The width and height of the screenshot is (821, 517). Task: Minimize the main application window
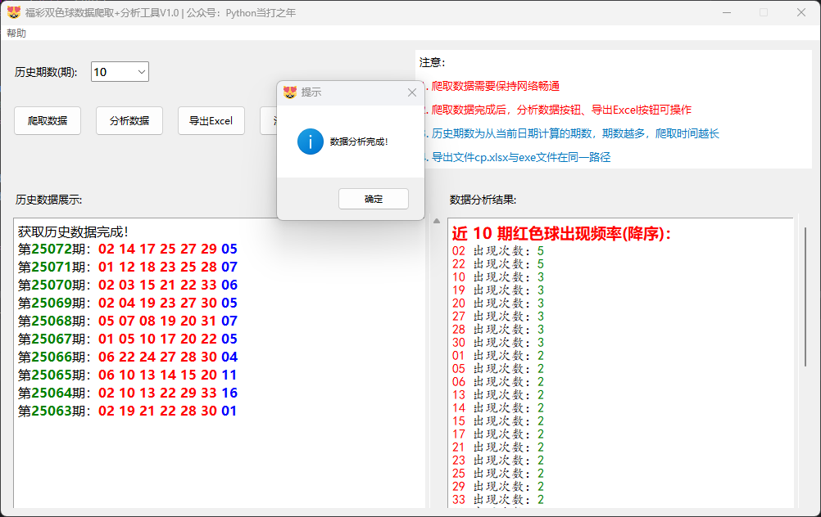tap(727, 12)
